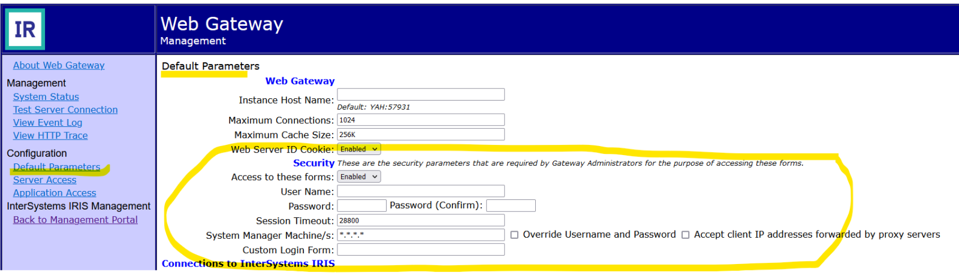Go to Test Server Connection
This screenshot has width=959, height=273.
[65, 110]
